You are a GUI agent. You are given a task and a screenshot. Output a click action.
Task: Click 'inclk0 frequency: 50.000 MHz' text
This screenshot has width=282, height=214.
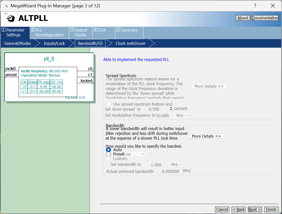pyautogui.click(x=45, y=71)
